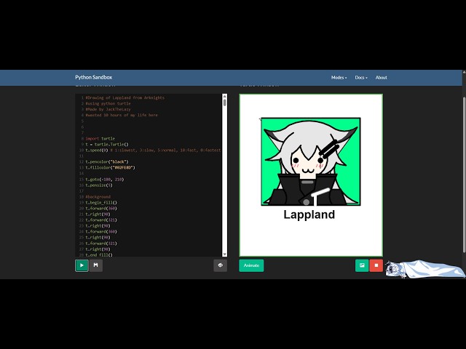
Task: Save the code with the floppy disk icon
Action: (95, 265)
